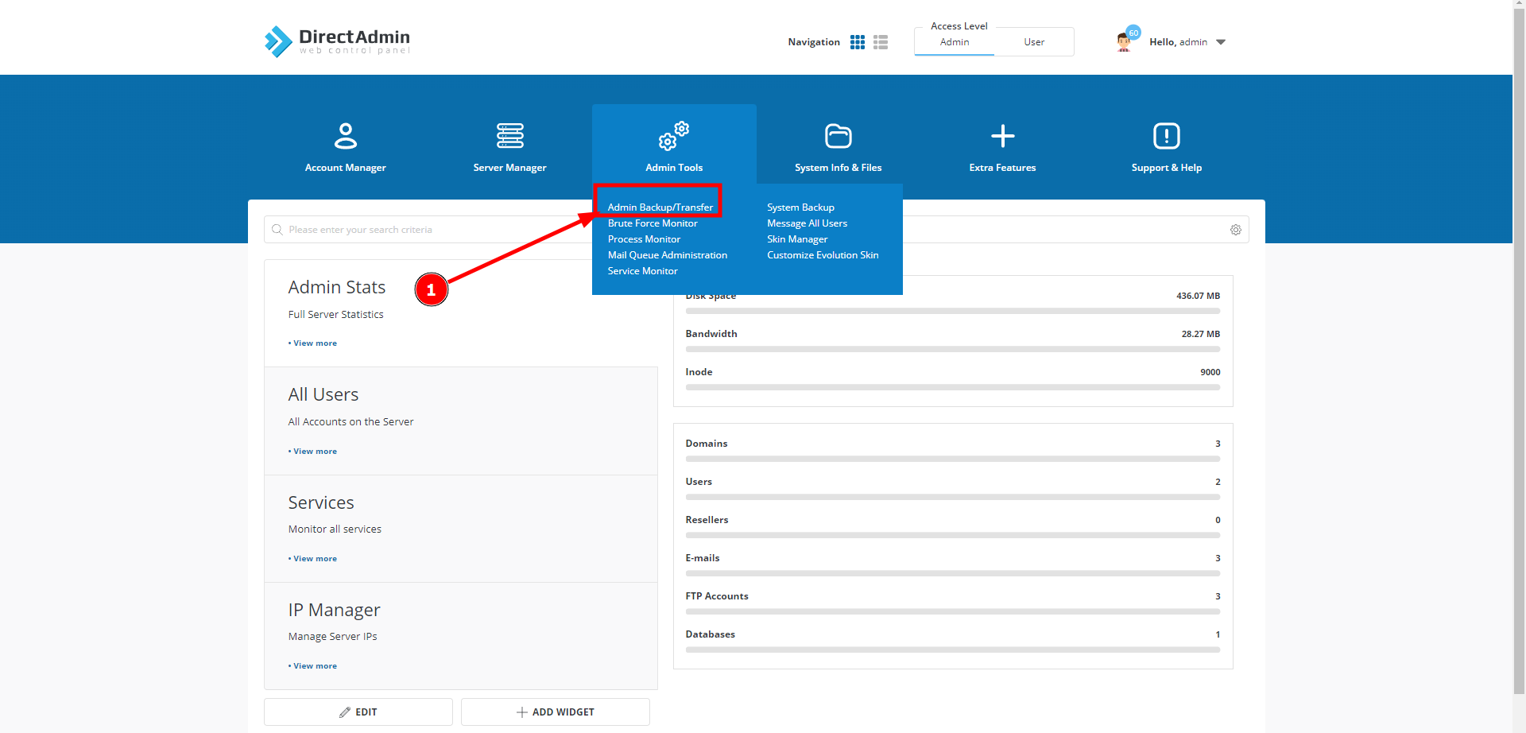Screen dimensions: 1526x733
Task: Click the Users stat label
Action: (x=698, y=482)
